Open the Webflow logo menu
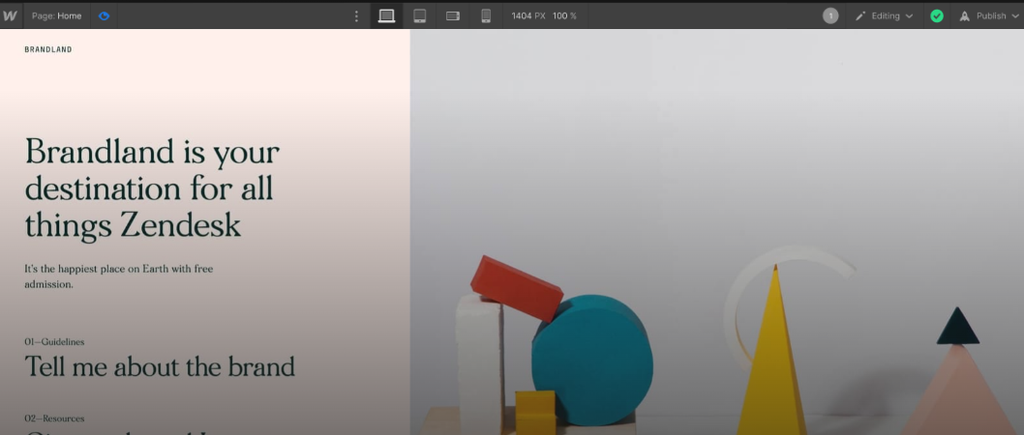Screen dimensions: 1024x435 (10, 15)
